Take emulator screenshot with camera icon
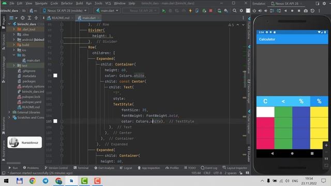The height and width of the screenshot is (186, 331). pos(306,10)
